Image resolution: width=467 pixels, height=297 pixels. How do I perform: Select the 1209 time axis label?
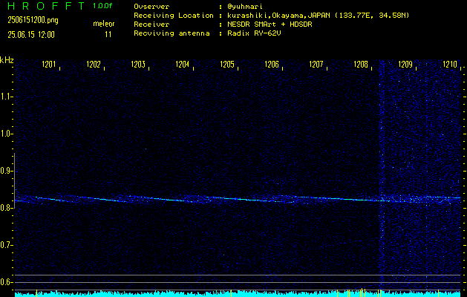405,65
